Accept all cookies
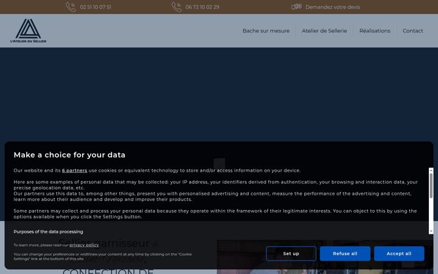Image resolution: width=438 pixels, height=274 pixels. point(399,253)
